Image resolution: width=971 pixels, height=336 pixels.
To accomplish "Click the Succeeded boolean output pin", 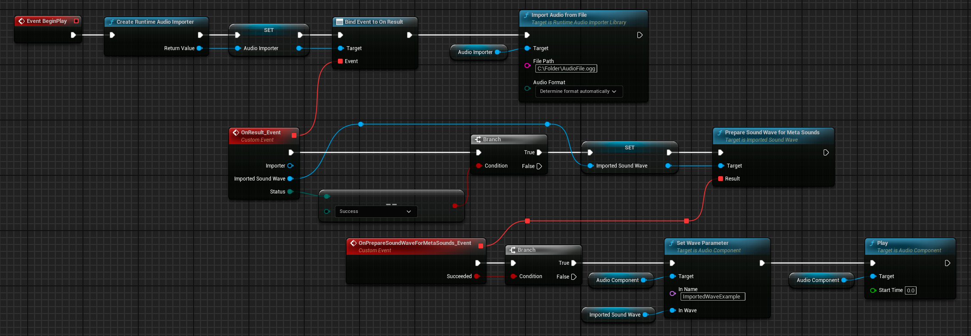I will coord(477,276).
